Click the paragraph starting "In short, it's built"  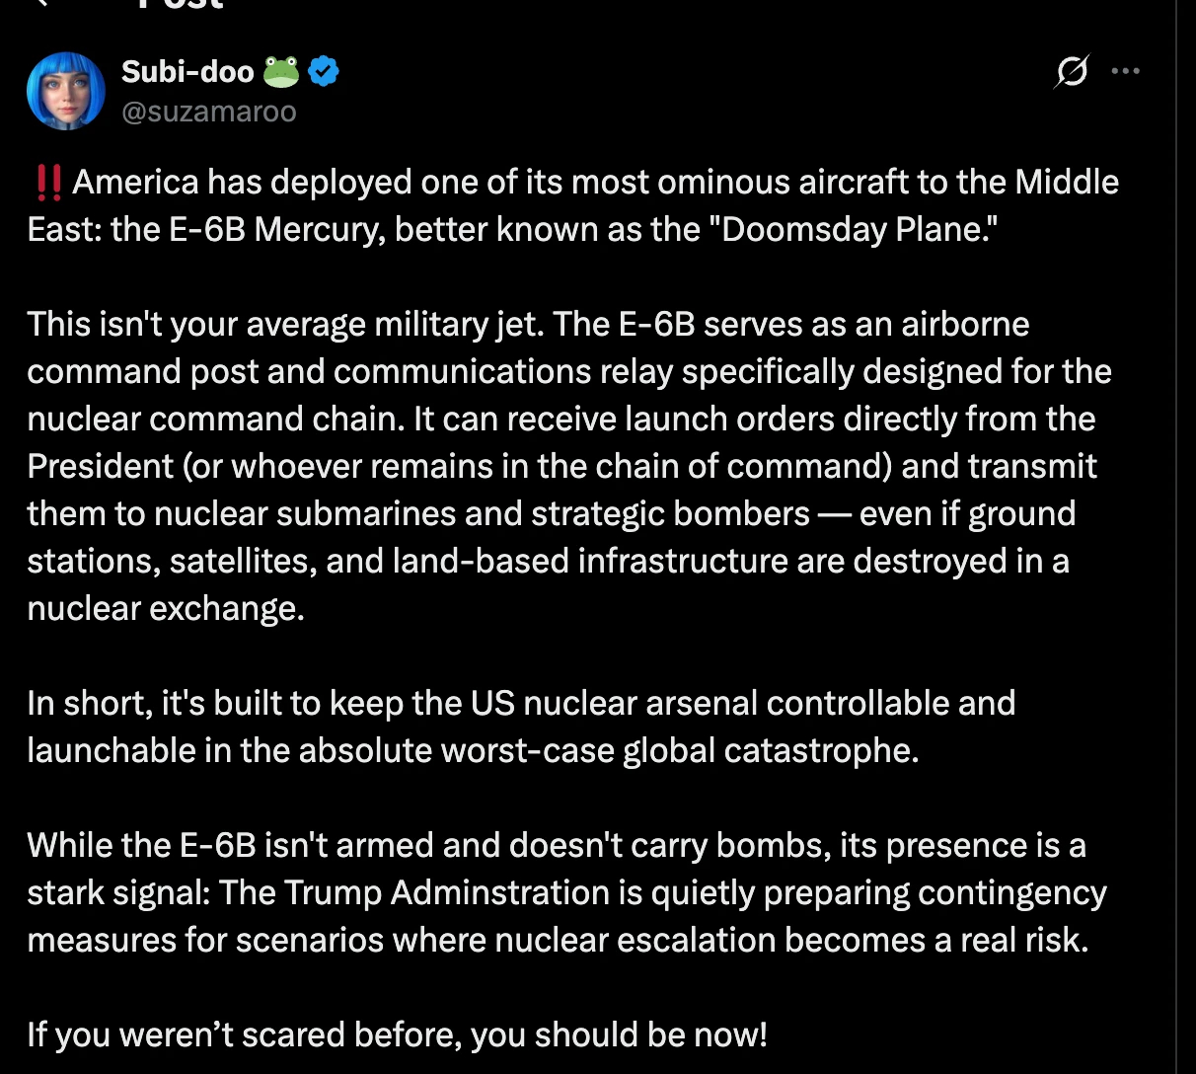(x=521, y=727)
